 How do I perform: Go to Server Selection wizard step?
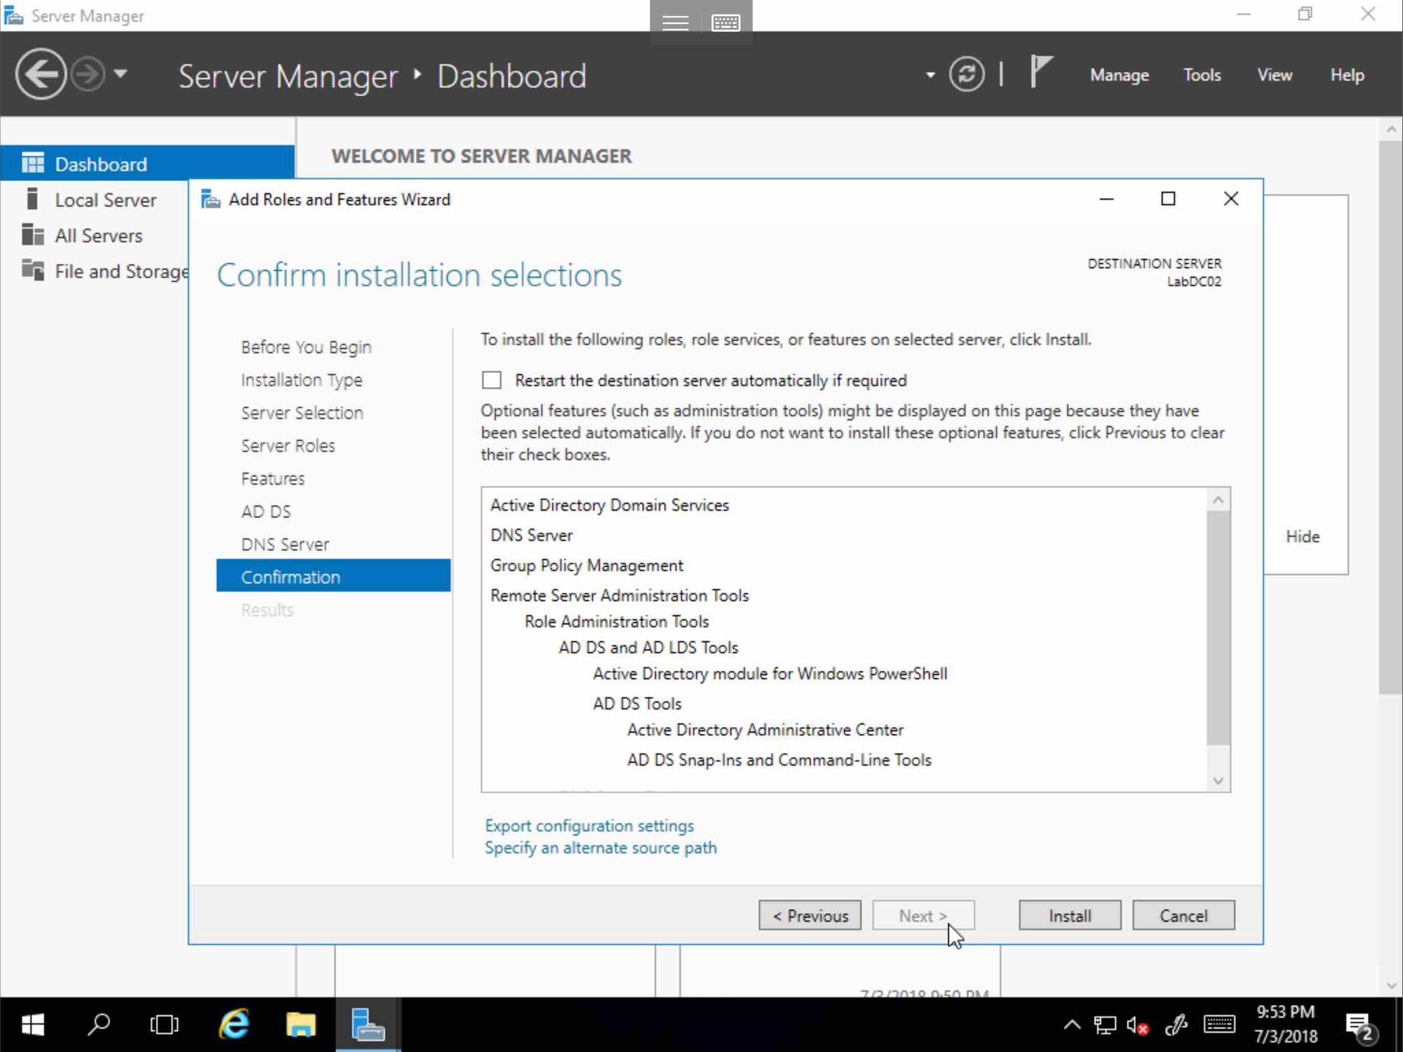pyautogui.click(x=302, y=413)
